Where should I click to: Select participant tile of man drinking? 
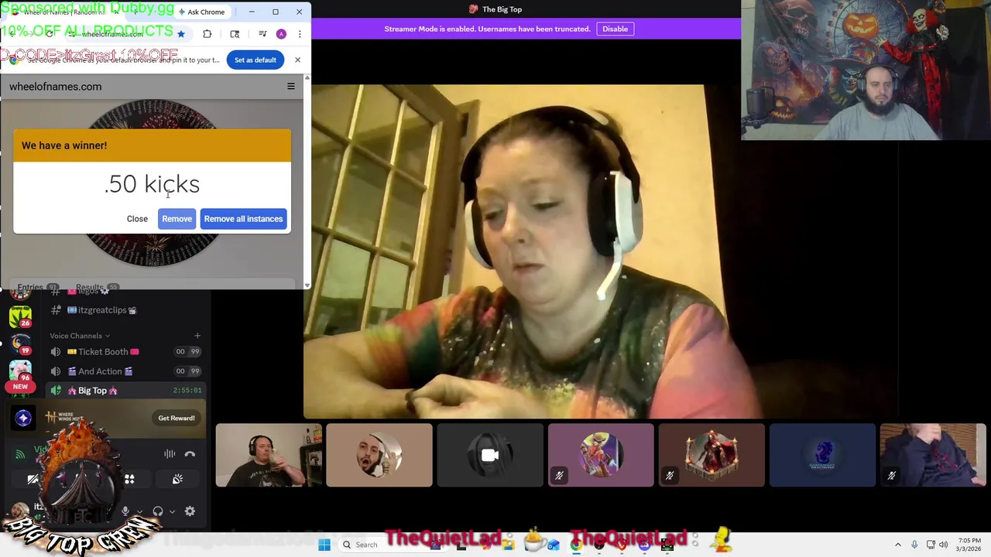tap(269, 455)
